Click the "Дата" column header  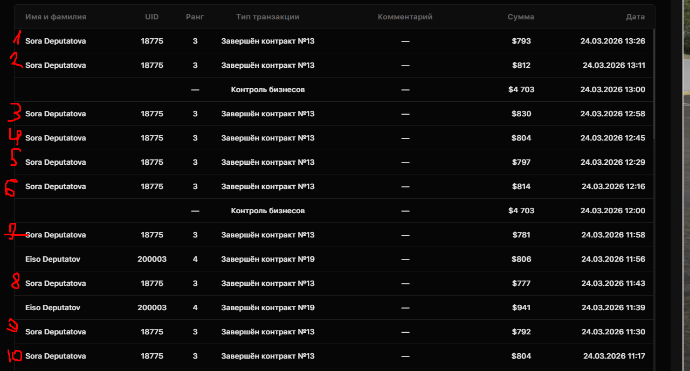pos(636,17)
